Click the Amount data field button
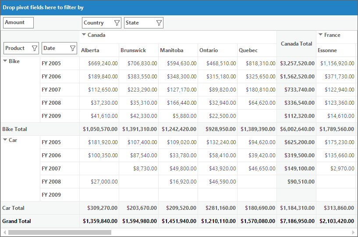358x237 pixels. (x=18, y=23)
